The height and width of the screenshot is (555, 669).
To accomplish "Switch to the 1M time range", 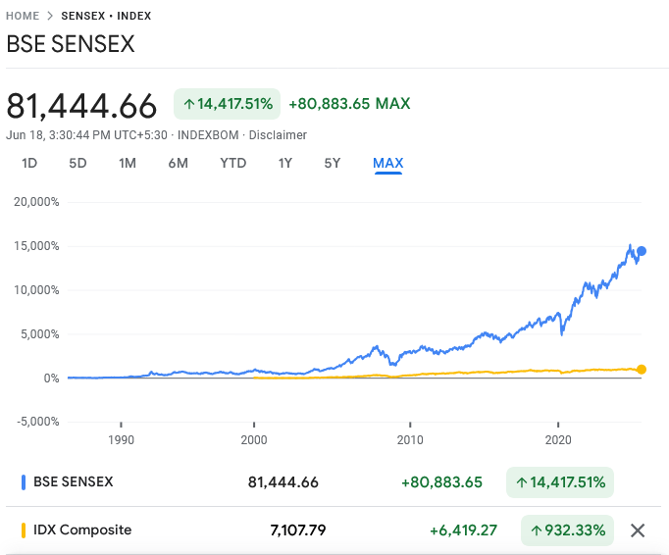I will (x=128, y=163).
